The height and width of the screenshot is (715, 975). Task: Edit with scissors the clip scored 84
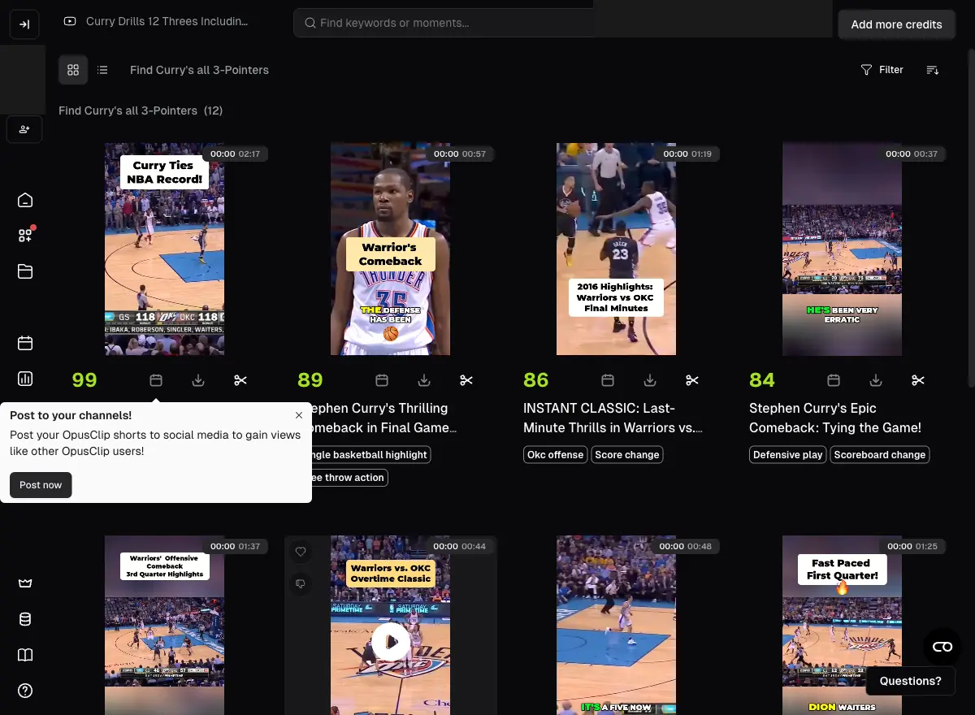tap(918, 380)
